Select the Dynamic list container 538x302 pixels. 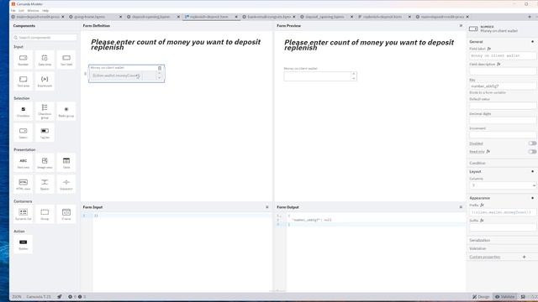point(23,214)
